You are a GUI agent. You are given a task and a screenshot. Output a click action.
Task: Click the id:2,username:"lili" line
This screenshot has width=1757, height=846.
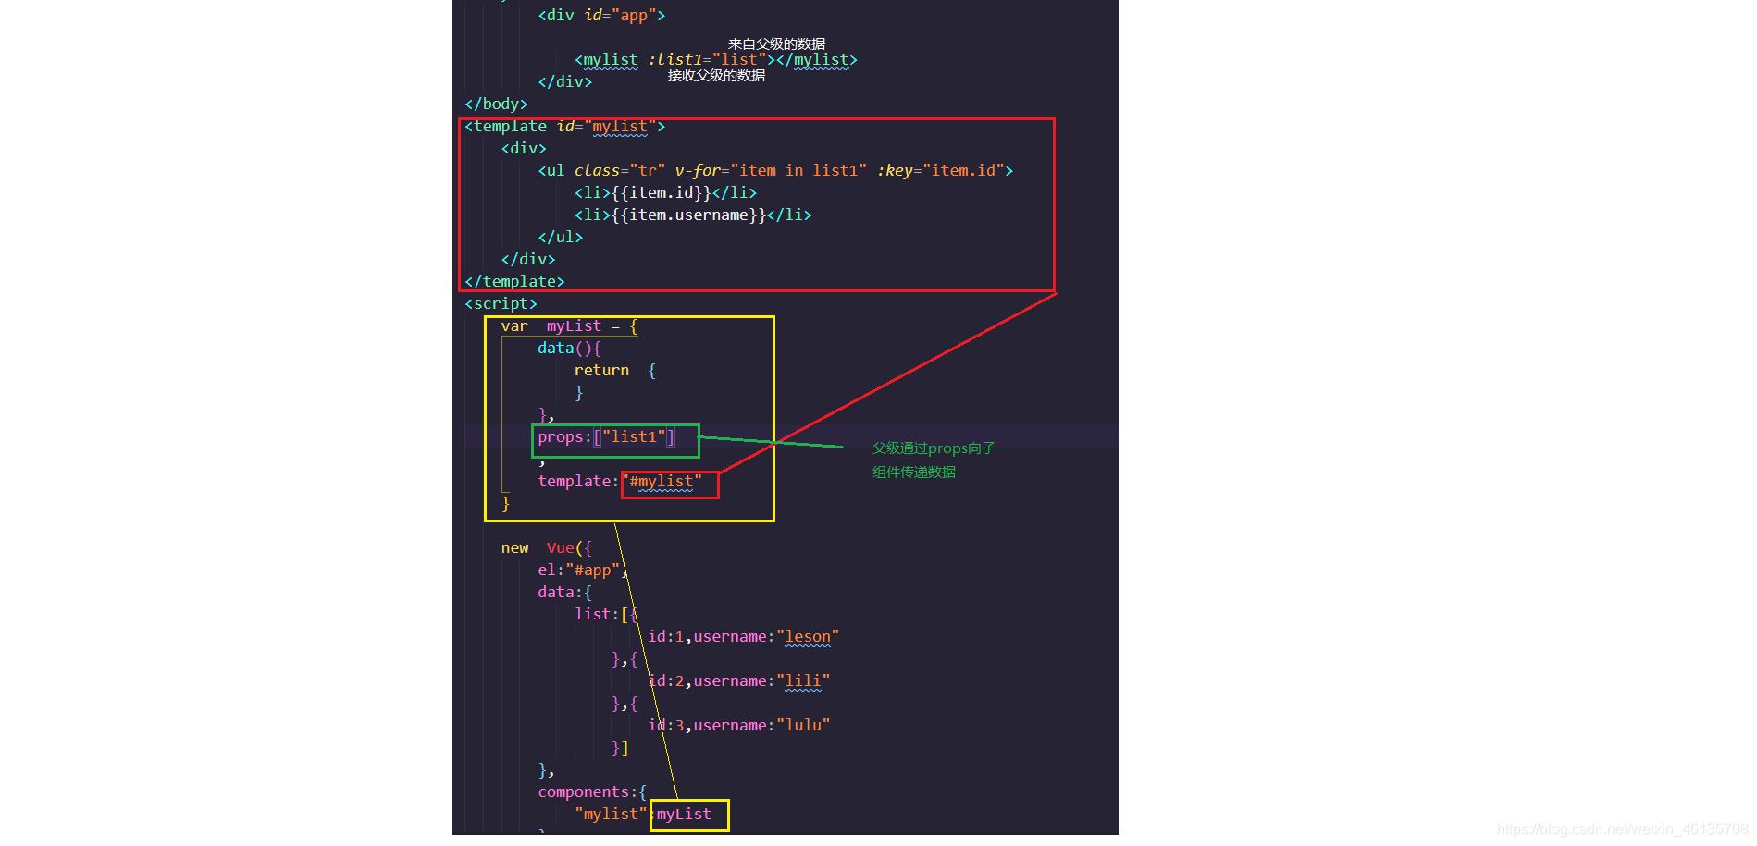point(738,681)
